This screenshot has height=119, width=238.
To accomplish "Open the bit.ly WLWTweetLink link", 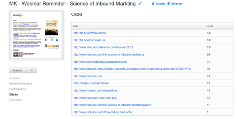I will [x=89, y=40].
